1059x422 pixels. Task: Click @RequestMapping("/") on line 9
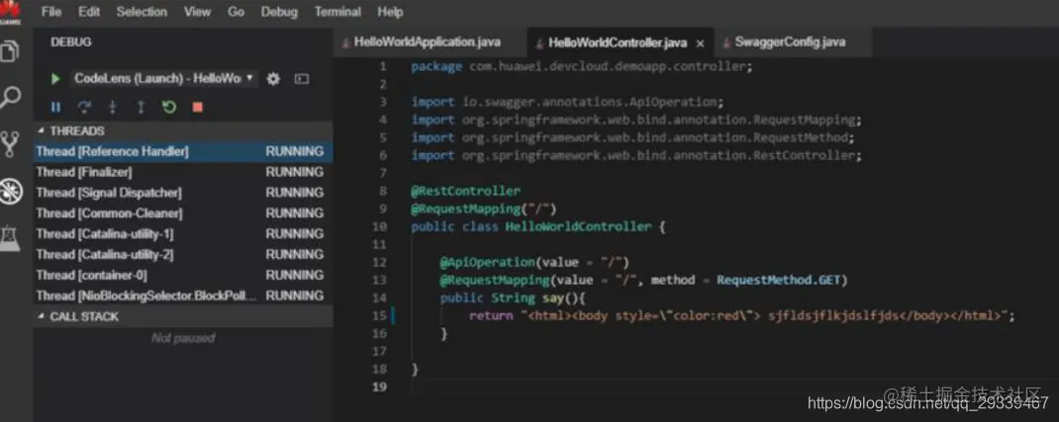click(x=484, y=209)
